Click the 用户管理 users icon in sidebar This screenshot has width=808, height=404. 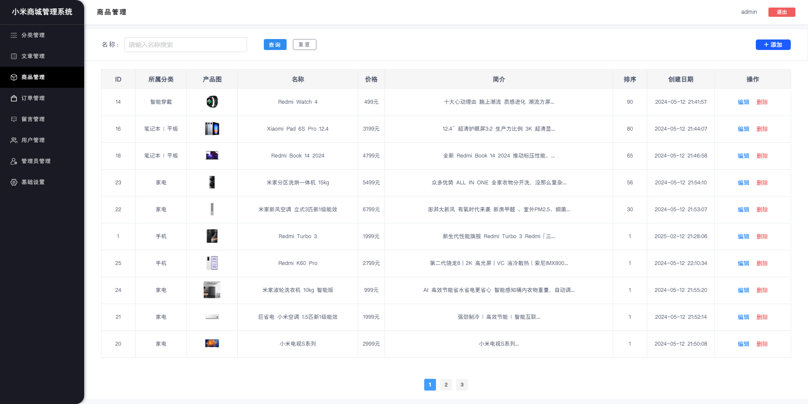[x=14, y=140]
